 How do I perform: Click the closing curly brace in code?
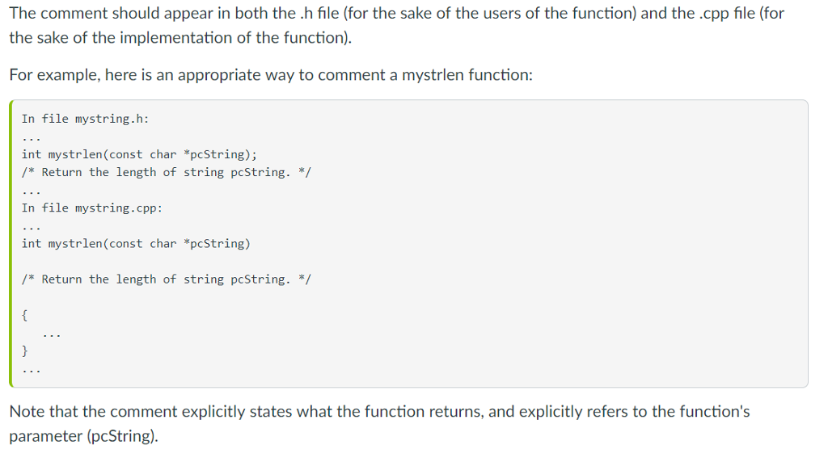click(x=24, y=351)
